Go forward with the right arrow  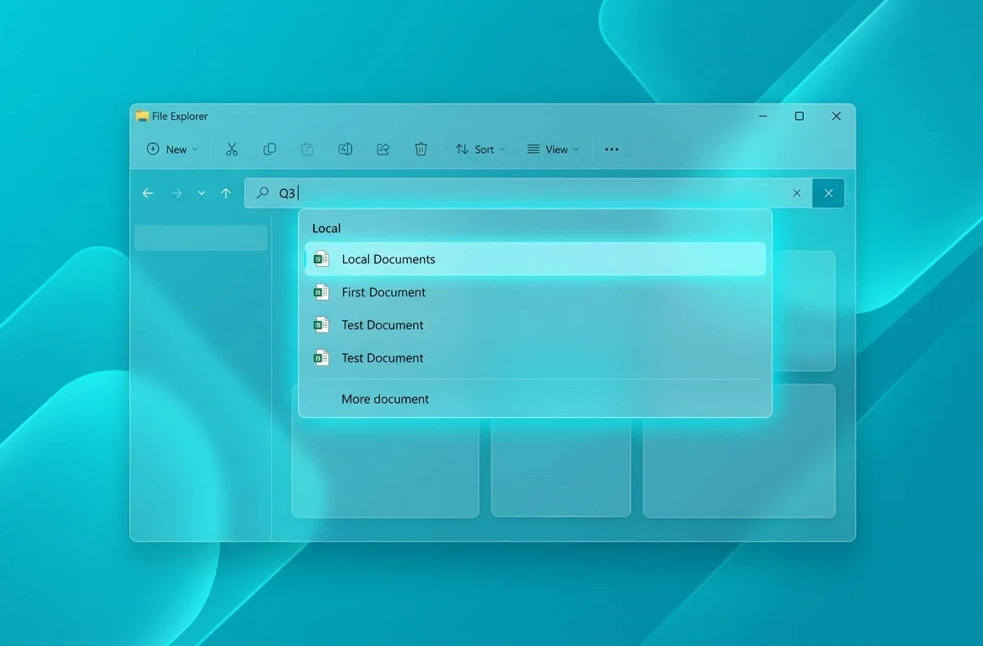pyautogui.click(x=177, y=193)
